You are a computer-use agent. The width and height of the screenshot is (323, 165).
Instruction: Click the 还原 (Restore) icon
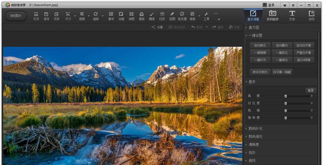point(231,27)
